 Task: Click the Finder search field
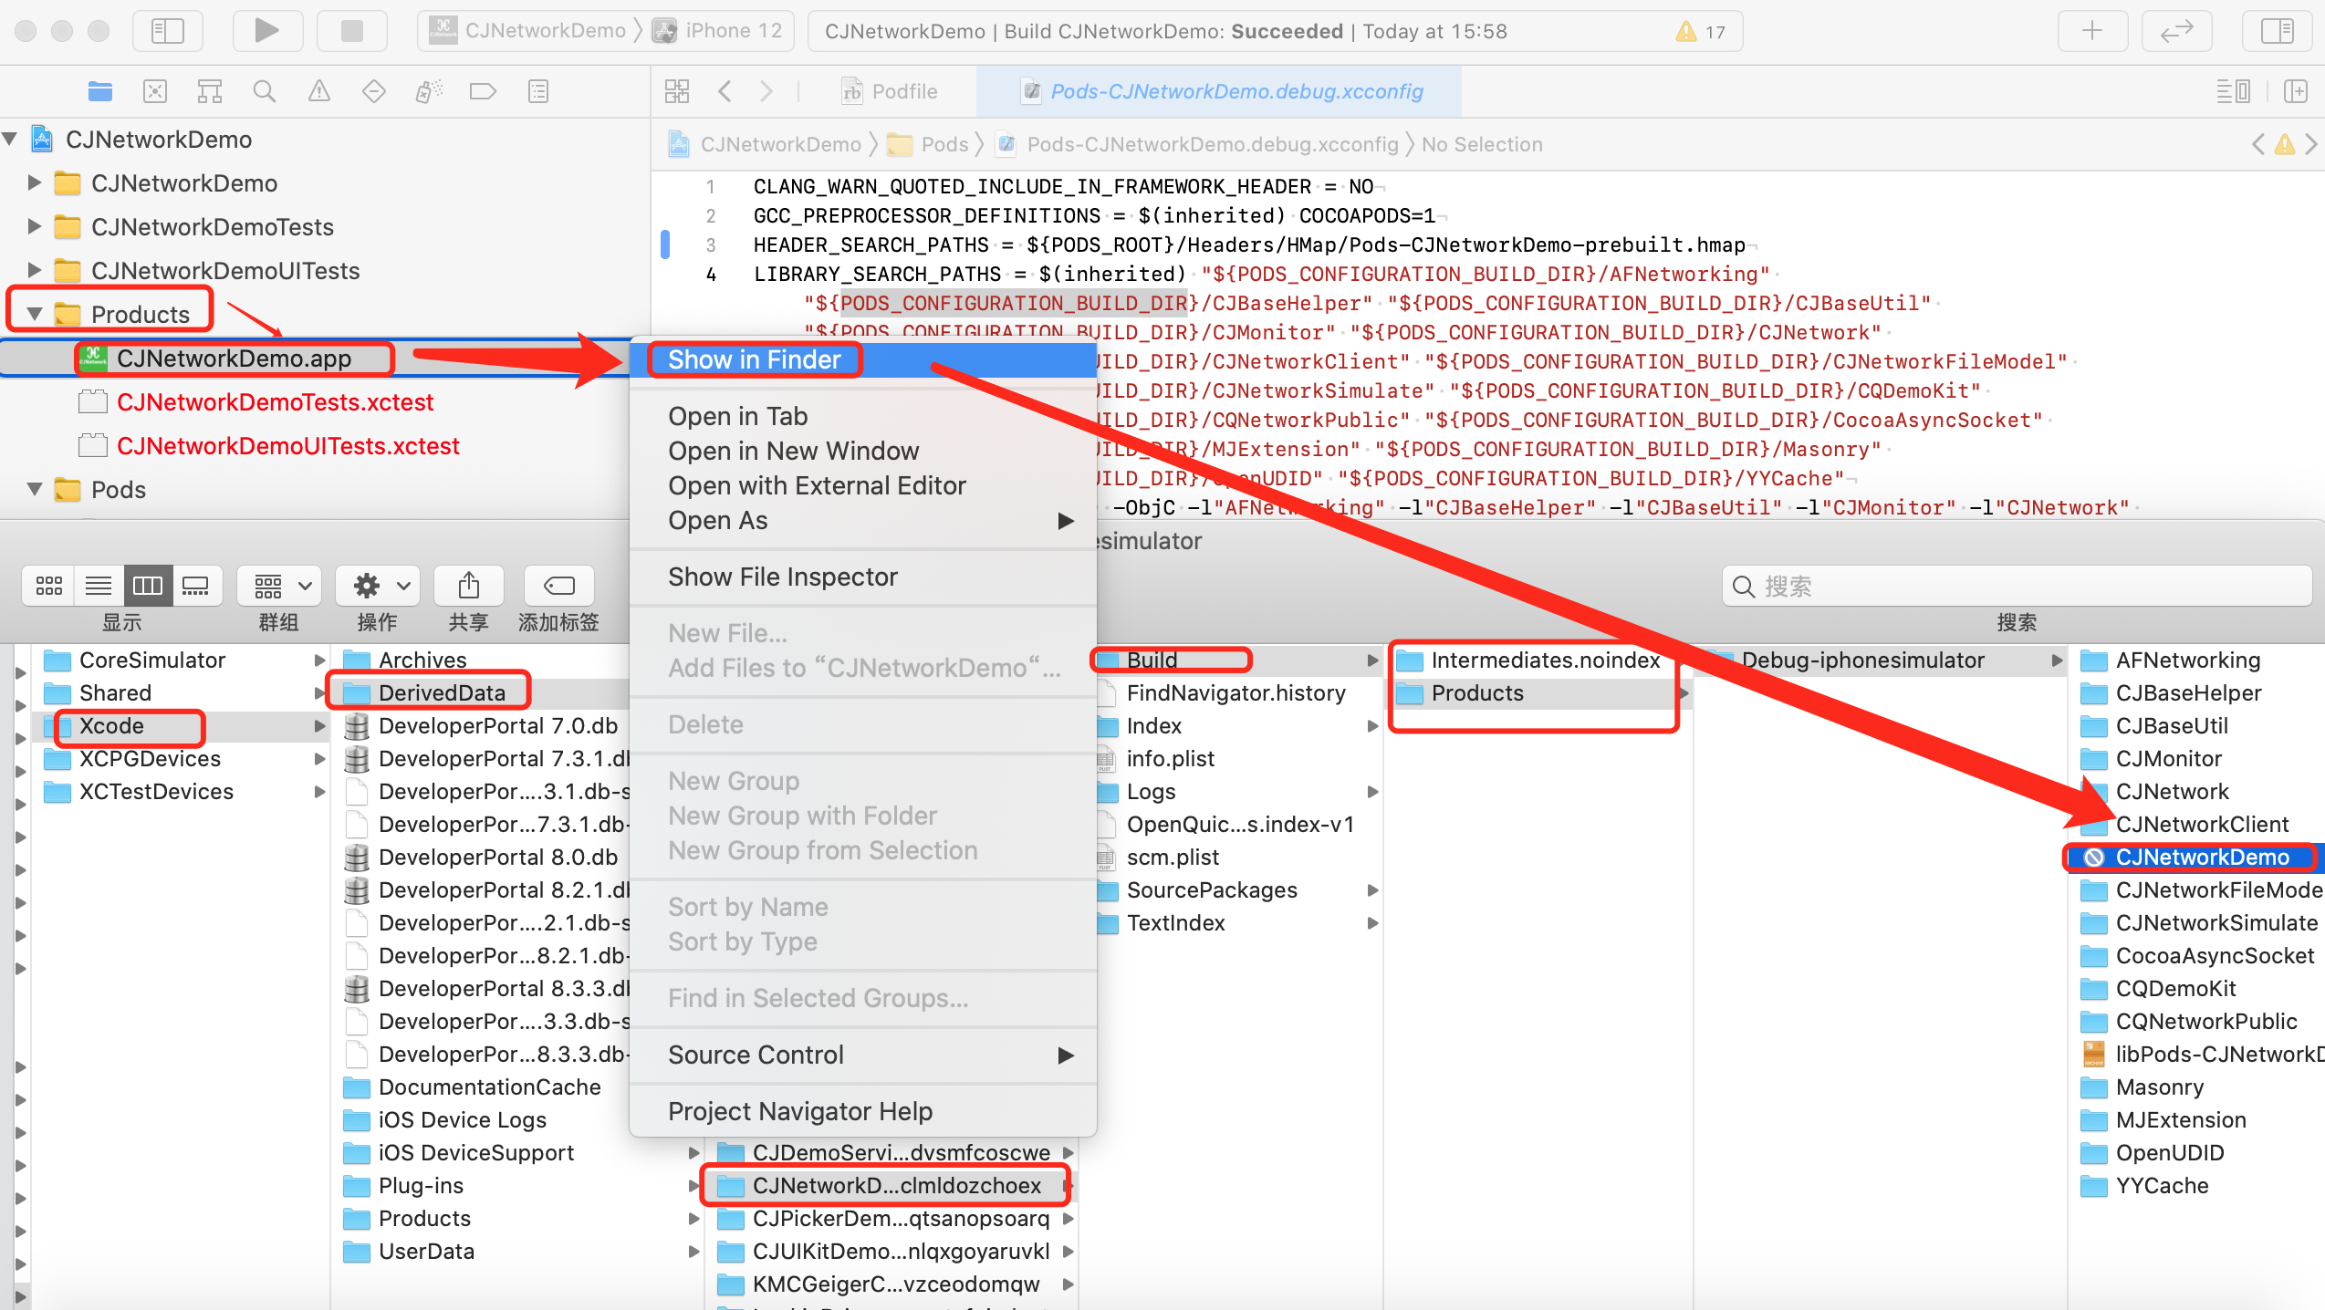click(x=2017, y=586)
